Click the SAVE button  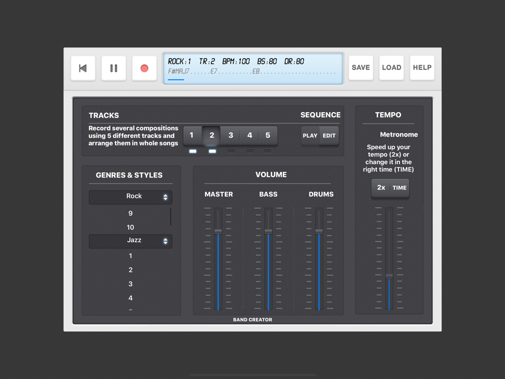[x=361, y=68]
